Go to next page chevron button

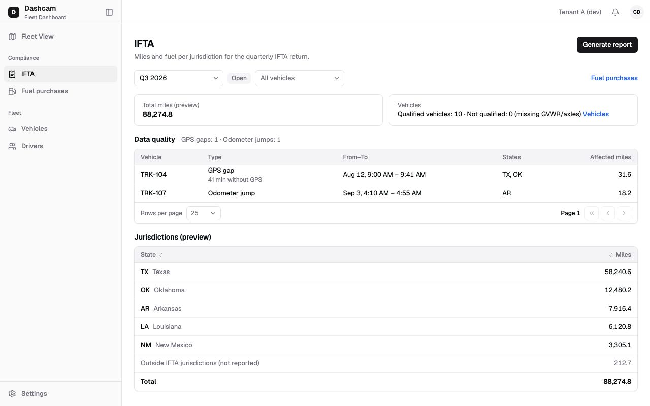pyautogui.click(x=624, y=213)
